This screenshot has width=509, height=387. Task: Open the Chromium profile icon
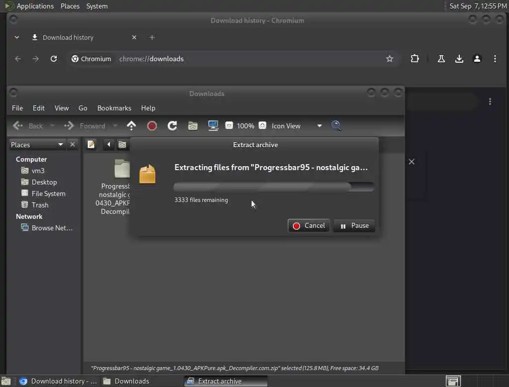477,59
